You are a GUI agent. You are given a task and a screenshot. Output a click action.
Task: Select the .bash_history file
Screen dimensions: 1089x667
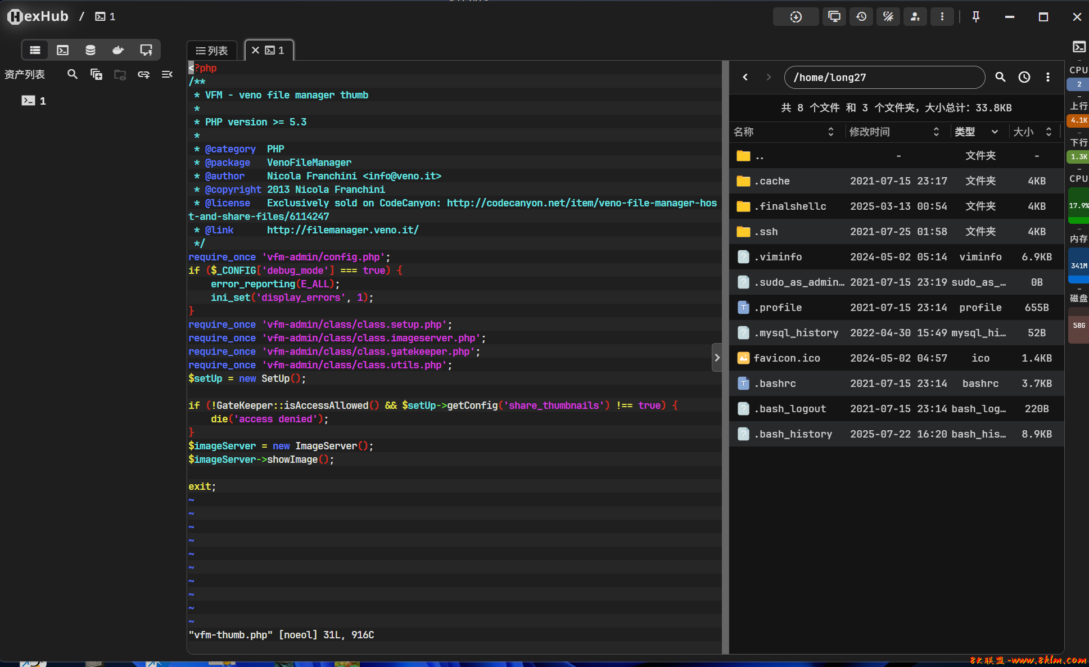tap(896, 434)
